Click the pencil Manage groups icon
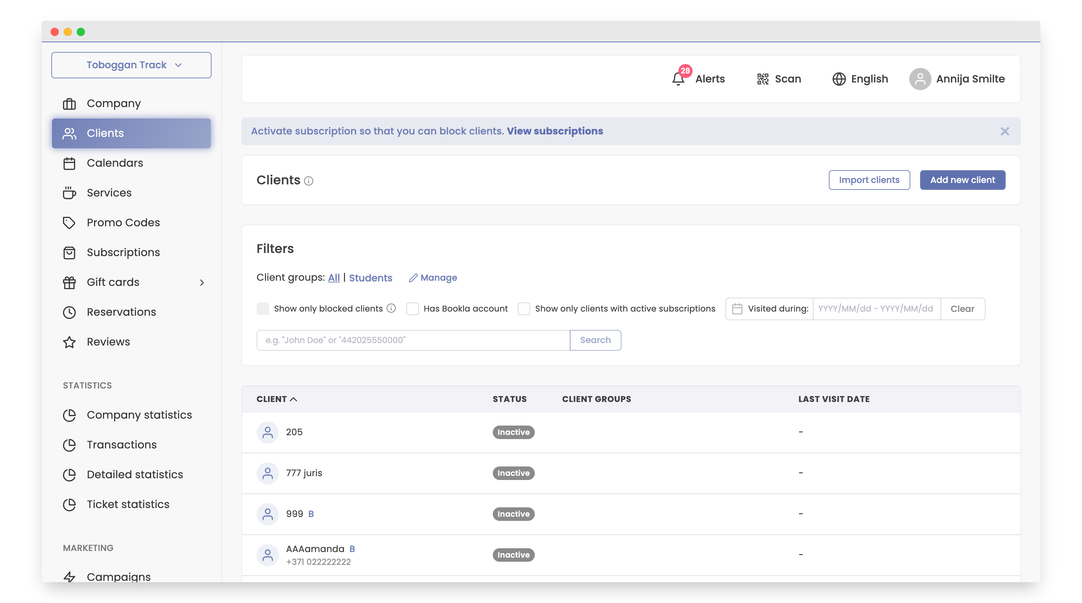The height and width of the screenshot is (603, 1082). (413, 278)
